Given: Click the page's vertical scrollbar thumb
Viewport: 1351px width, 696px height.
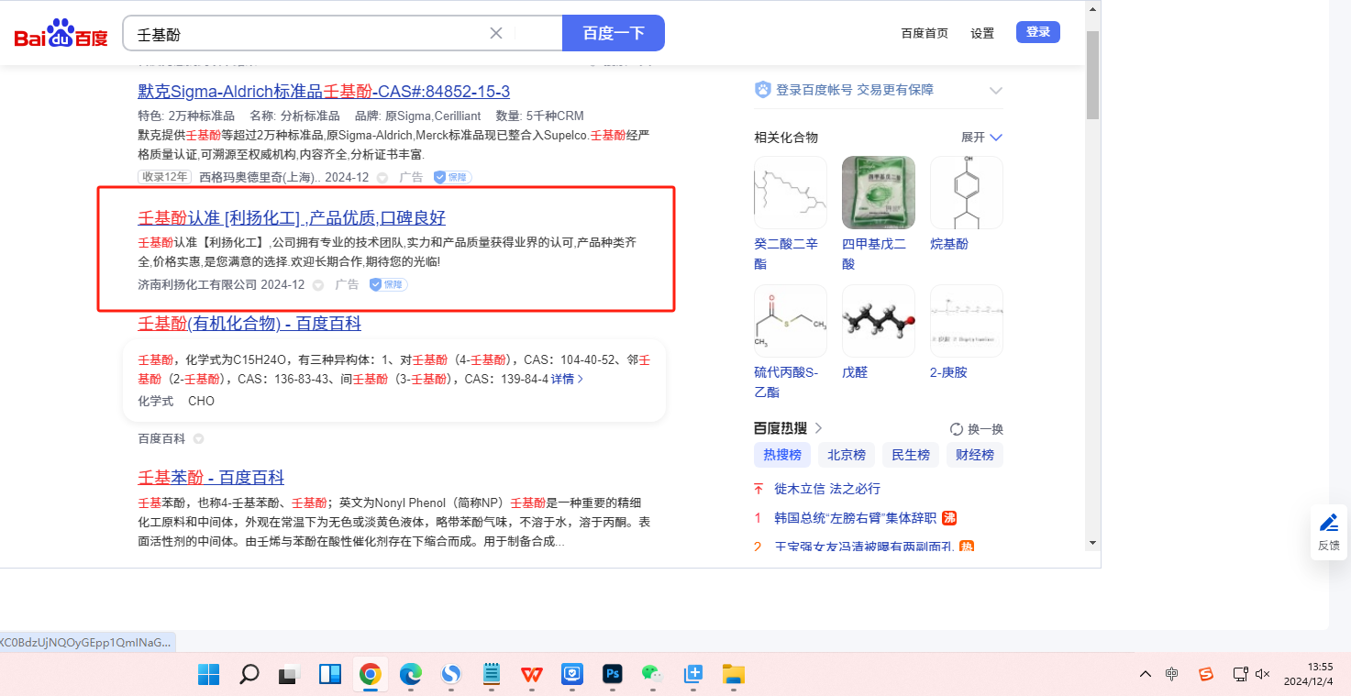Looking at the screenshot, I should pos(1091,73).
